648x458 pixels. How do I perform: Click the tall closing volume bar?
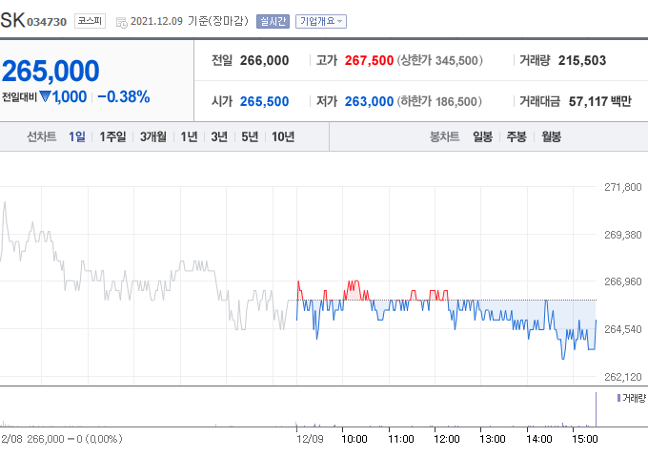[596, 409]
